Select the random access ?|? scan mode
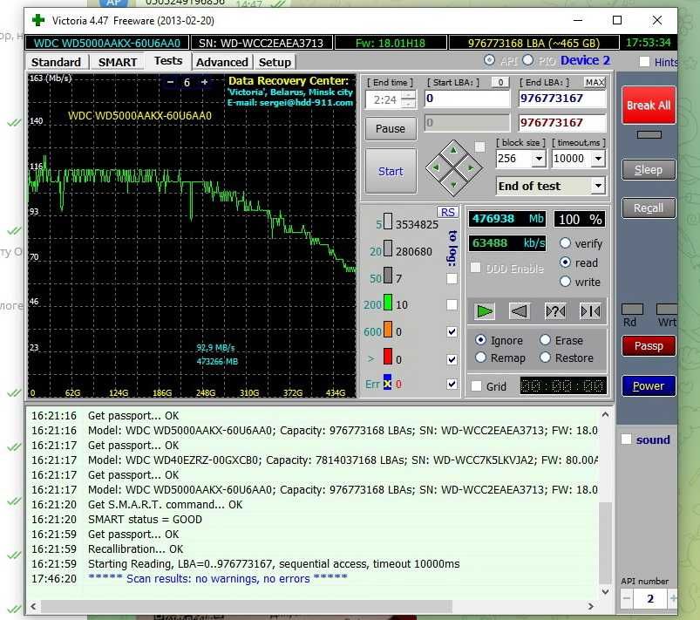 pyautogui.click(x=555, y=311)
